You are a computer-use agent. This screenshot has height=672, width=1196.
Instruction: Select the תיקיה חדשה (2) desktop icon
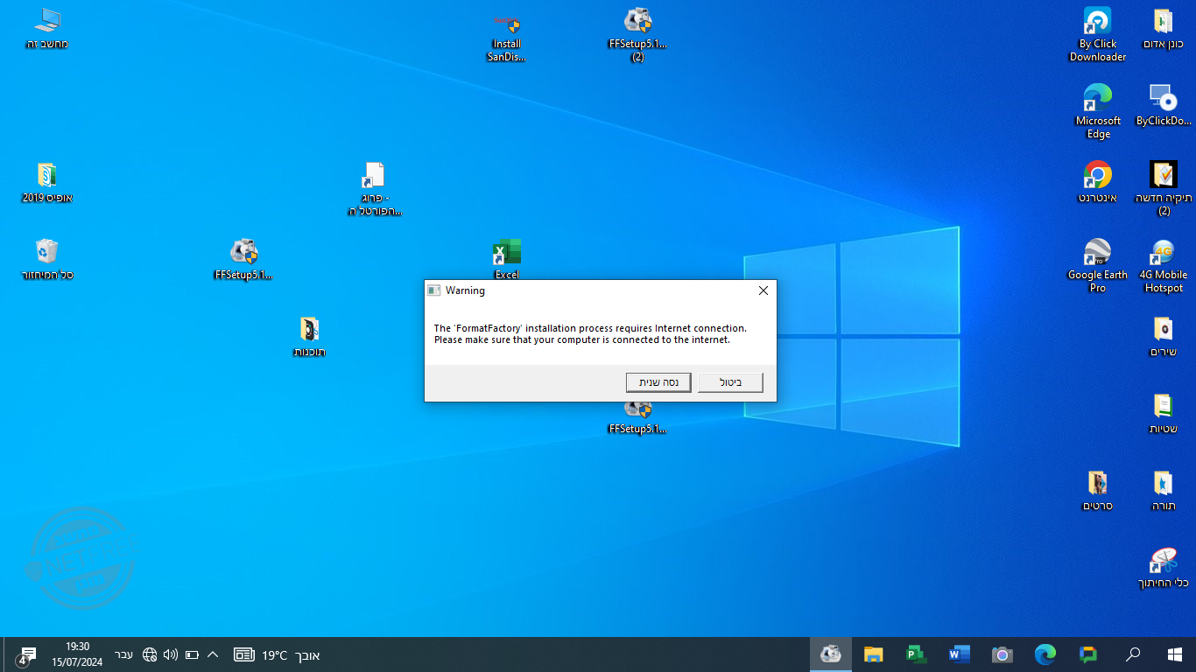pyautogui.click(x=1164, y=189)
